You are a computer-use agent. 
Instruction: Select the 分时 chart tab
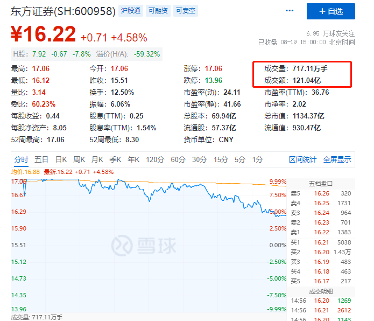[x=21, y=159]
